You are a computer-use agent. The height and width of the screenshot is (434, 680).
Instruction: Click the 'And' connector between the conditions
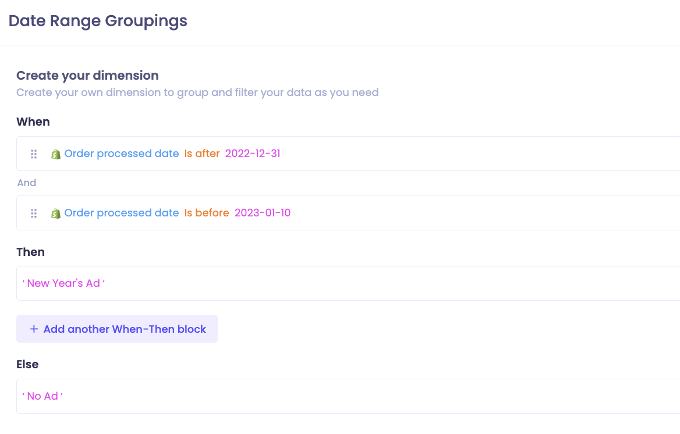(26, 183)
